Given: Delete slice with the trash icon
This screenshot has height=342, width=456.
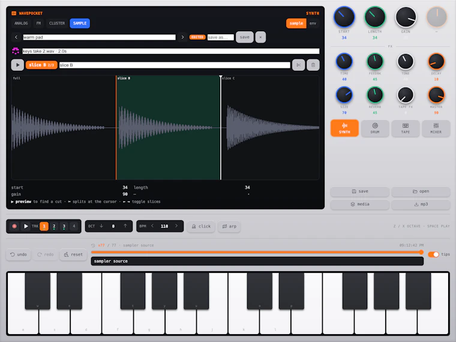Looking at the screenshot, I should click(x=313, y=65).
